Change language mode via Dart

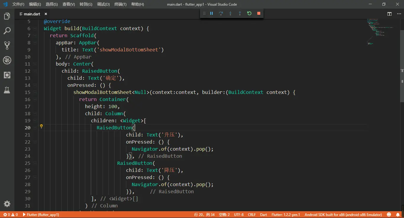pos(263,215)
